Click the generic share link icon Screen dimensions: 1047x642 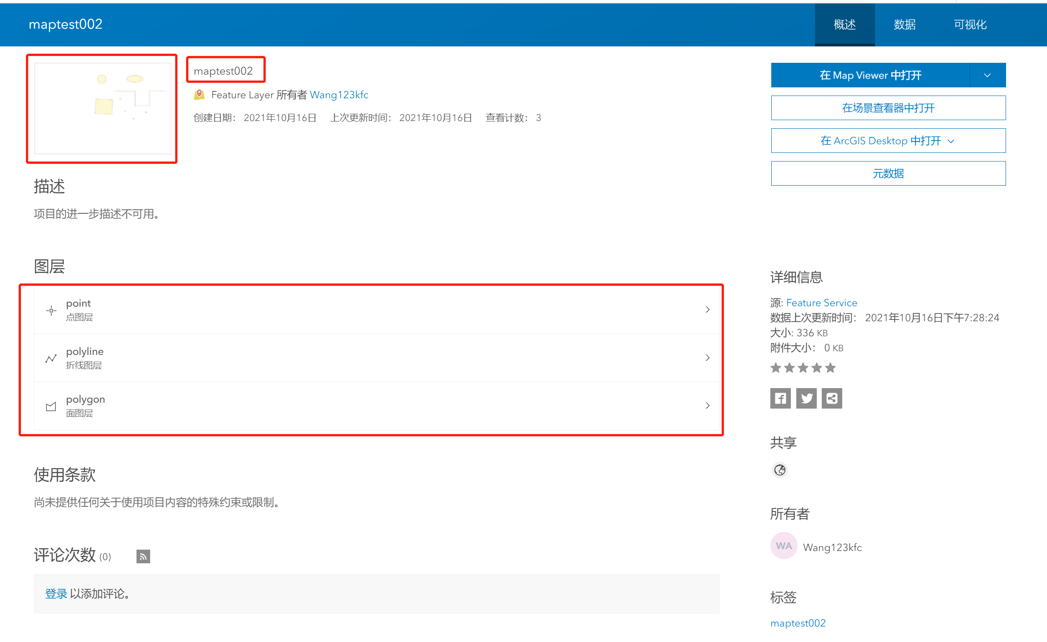tap(832, 399)
